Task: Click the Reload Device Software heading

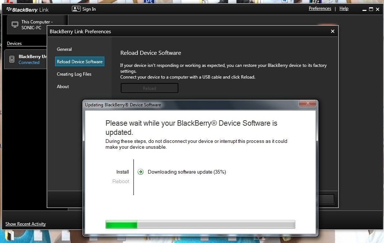Action: pyautogui.click(x=151, y=53)
